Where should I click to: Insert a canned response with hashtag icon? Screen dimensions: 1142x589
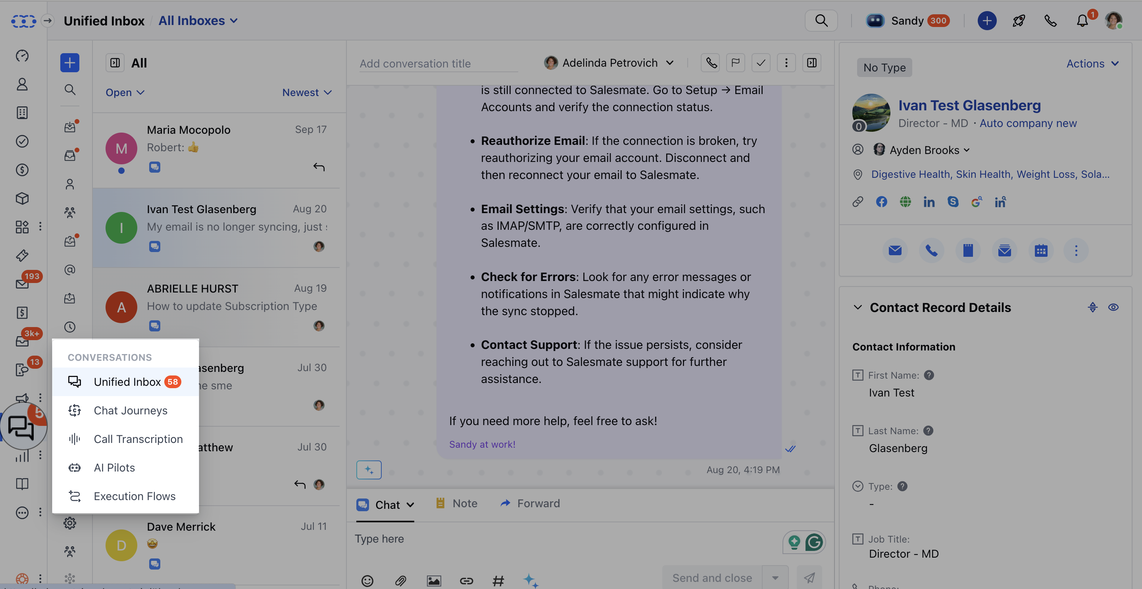(x=498, y=580)
